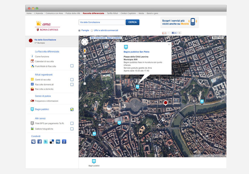Share on Twitter using the Condividi icon

[46, 142]
